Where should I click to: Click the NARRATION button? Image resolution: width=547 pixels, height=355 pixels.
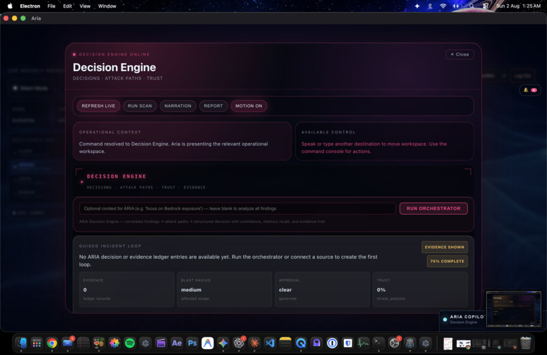coord(178,106)
